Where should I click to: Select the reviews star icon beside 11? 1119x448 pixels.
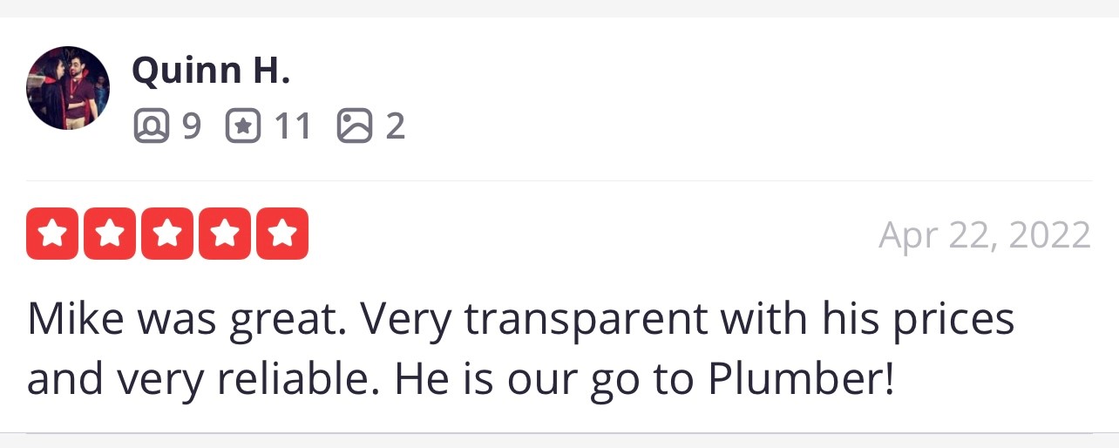click(243, 127)
